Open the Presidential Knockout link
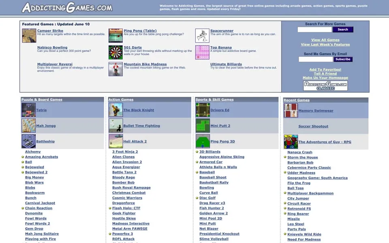Viewport: 389px width, 243px height. point(219,234)
